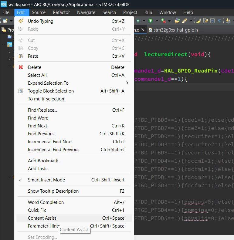The image size is (234, 240).
Task: Click the Next Annotation down-arrow icon
Action: coord(228,21)
